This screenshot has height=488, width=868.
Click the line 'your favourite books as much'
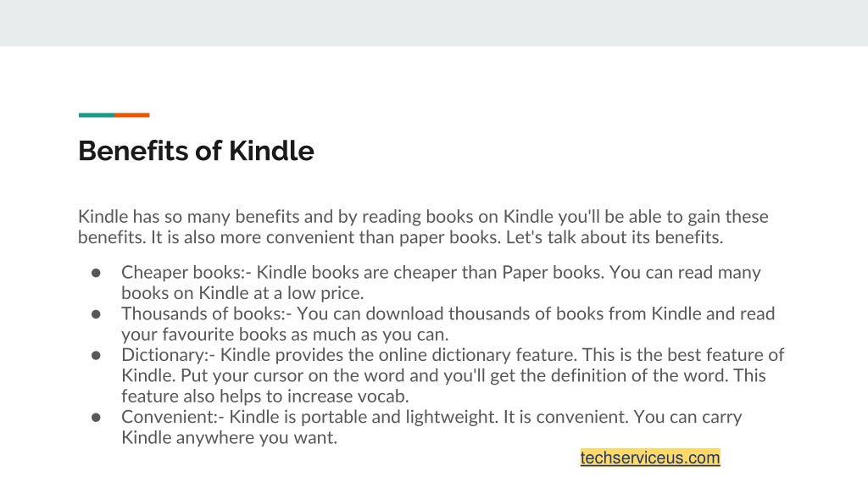coord(285,334)
